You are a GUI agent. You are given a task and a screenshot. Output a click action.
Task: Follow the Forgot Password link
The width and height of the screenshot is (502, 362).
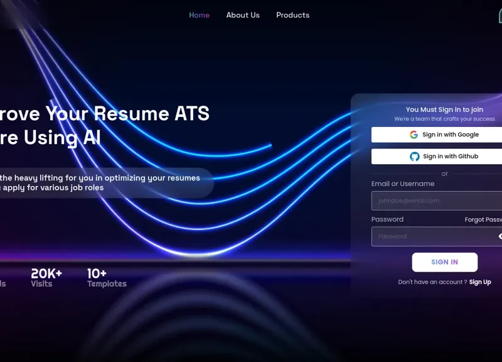[483, 220]
